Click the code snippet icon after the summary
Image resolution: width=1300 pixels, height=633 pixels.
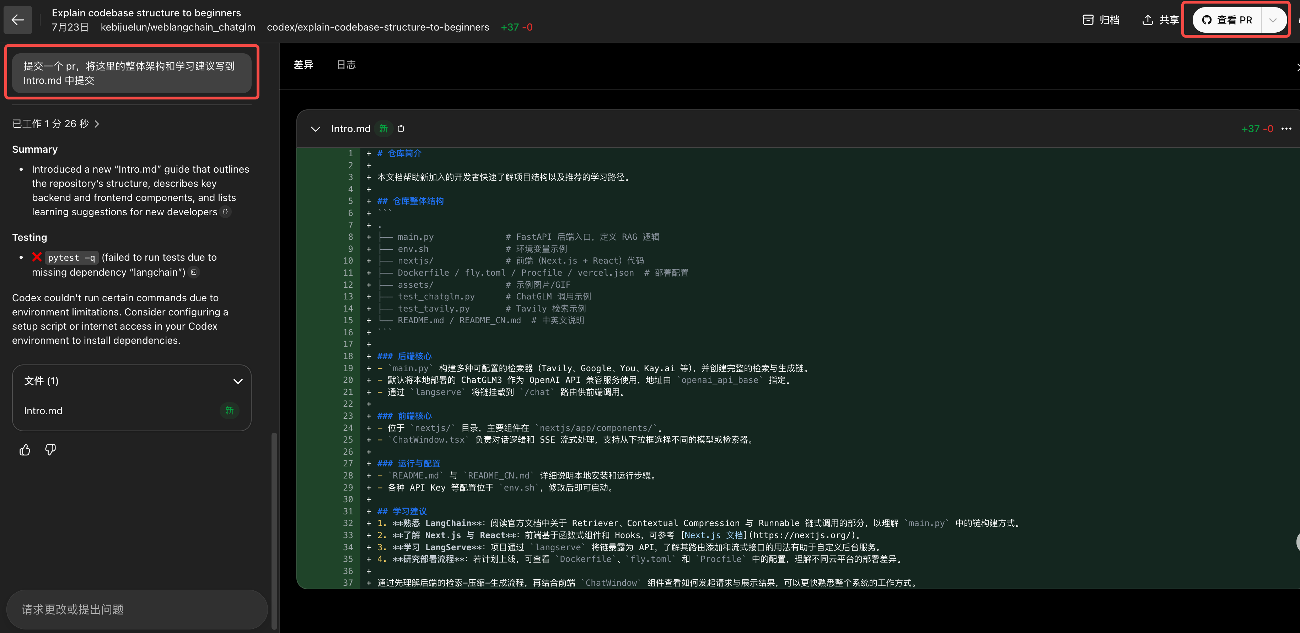(226, 212)
